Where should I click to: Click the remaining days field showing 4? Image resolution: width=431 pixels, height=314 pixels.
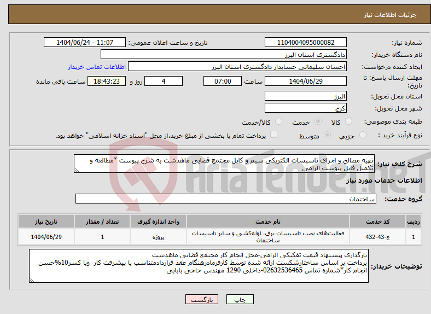point(164,81)
